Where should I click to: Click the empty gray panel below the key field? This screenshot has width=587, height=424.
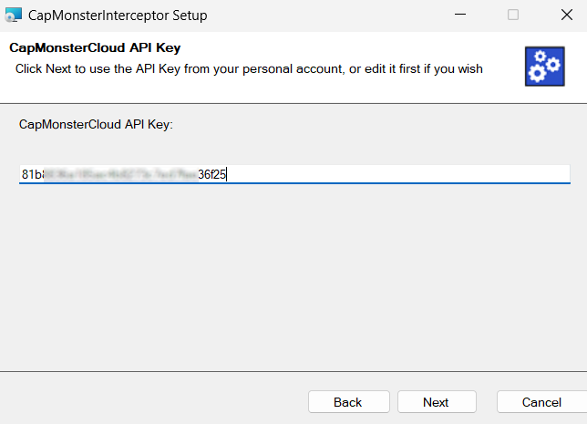[292, 274]
